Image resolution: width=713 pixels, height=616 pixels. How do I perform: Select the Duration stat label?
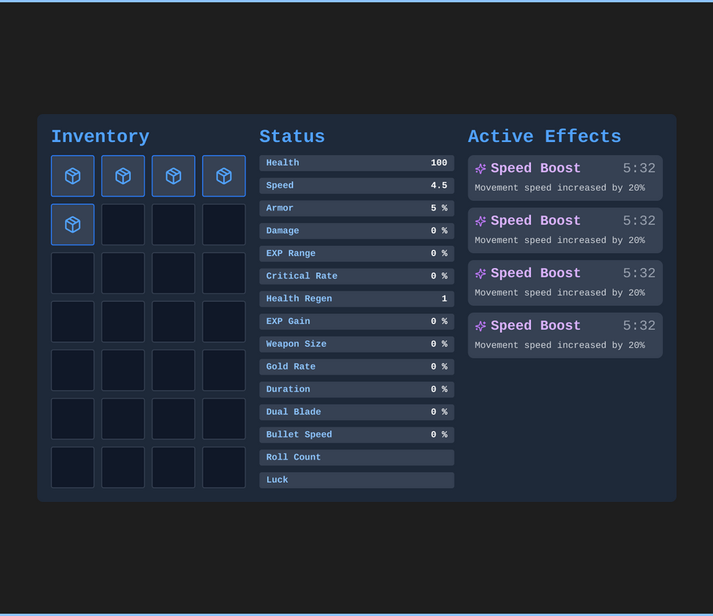pyautogui.click(x=288, y=389)
